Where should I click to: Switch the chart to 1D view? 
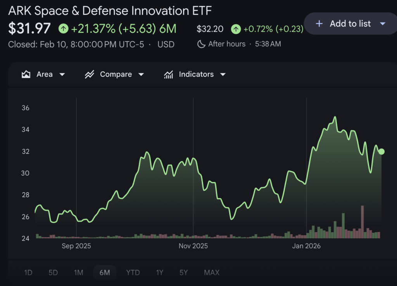(28, 272)
